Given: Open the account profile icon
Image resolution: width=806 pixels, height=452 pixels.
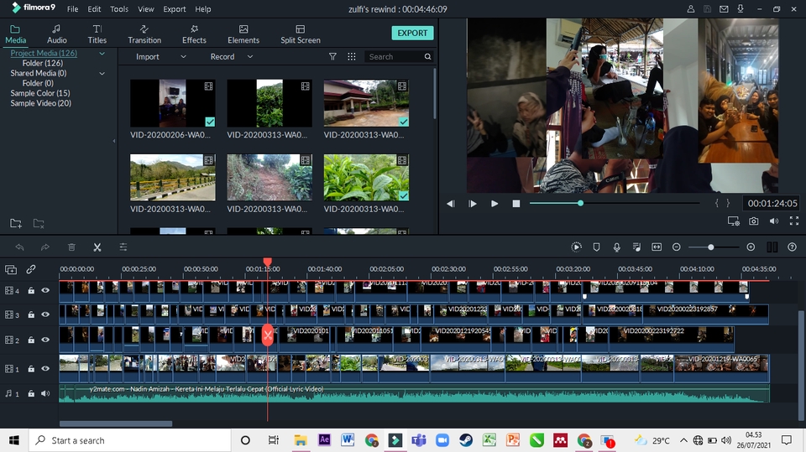Looking at the screenshot, I should (691, 8).
